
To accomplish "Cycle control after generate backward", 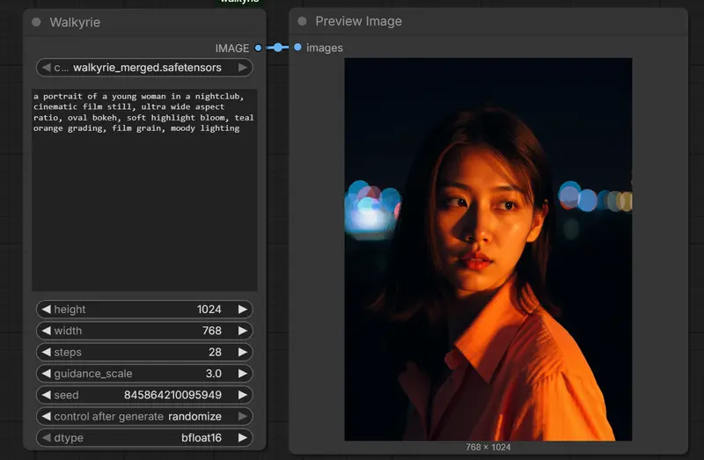I will pos(46,417).
